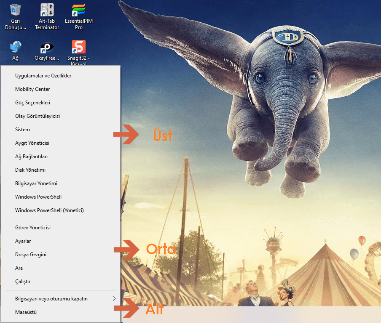
Task: Select the Ara menu entry
Action: pos(61,268)
